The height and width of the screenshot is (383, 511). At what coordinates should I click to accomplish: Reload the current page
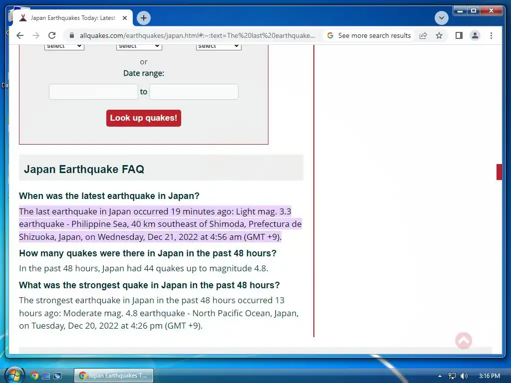tap(52, 35)
